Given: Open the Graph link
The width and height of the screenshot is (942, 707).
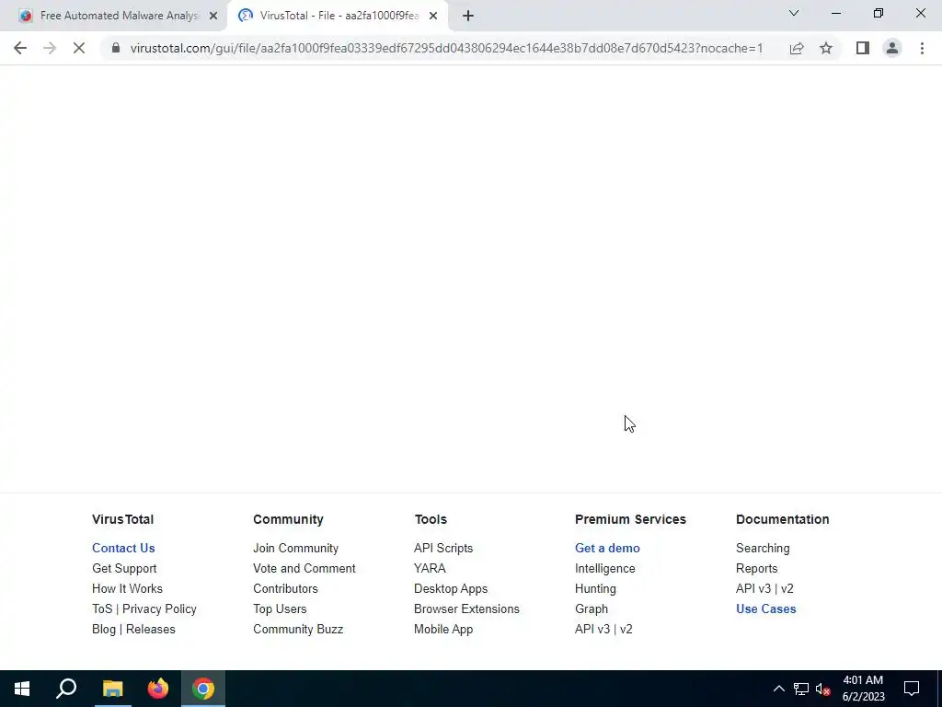Looking at the screenshot, I should pos(592,609).
